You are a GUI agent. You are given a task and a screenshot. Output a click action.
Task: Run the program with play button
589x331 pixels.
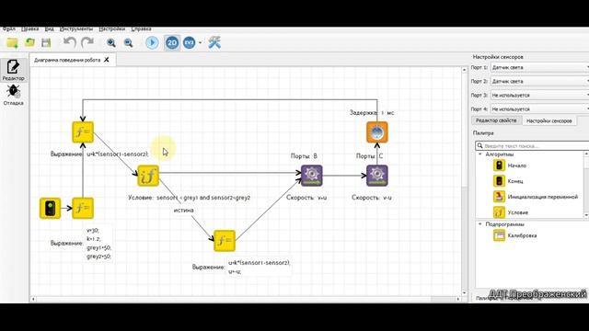tap(152, 43)
